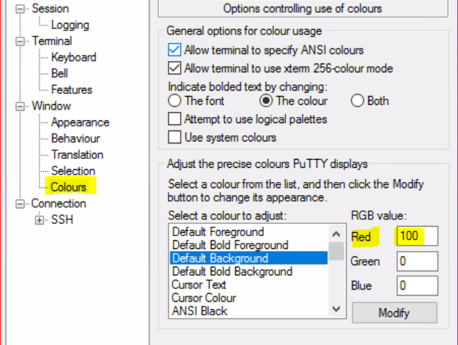
Task: Collapse the Window tree node
Action: (21, 106)
